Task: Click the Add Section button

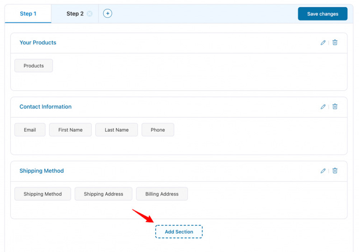Action: coord(179,232)
